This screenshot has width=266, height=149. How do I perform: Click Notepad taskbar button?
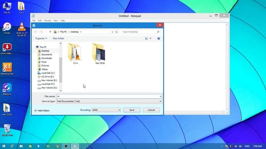tap(75, 146)
